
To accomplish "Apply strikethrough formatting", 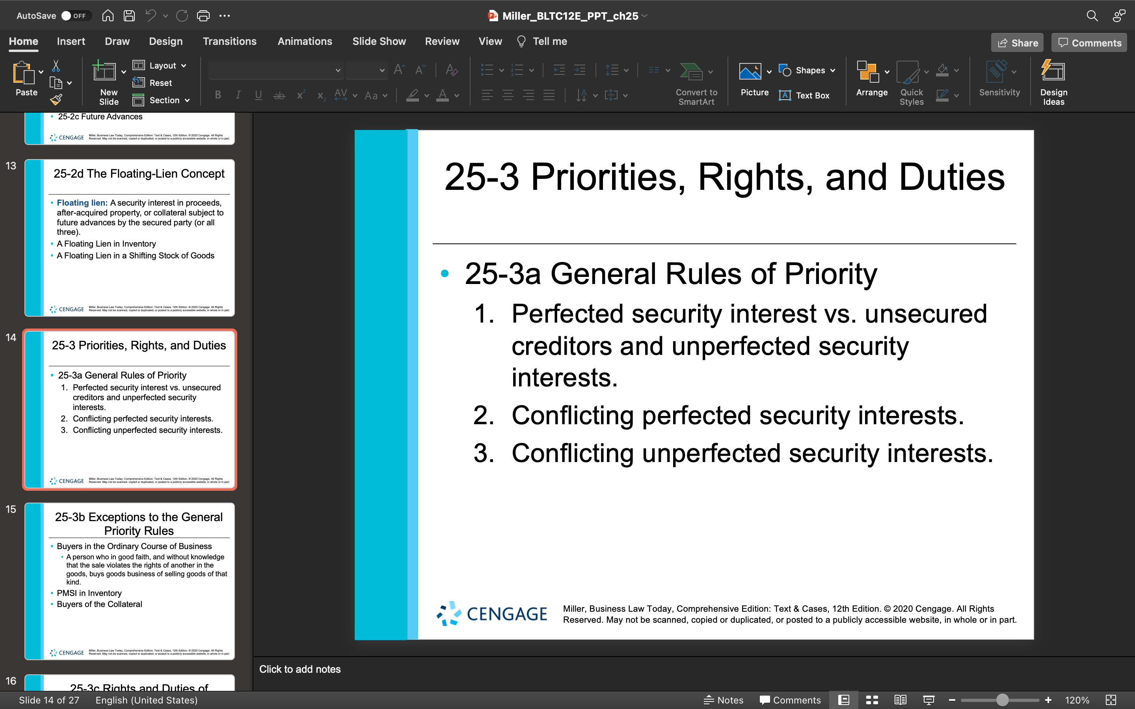I will point(279,95).
